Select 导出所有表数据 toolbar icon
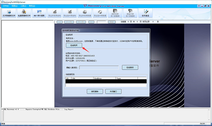 click(x=85, y=13)
